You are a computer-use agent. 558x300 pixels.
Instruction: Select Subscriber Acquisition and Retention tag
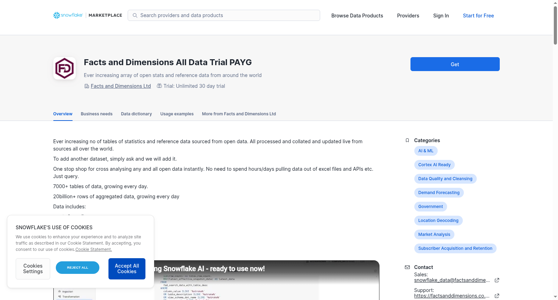[x=455, y=248]
